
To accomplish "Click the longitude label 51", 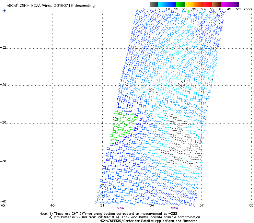I will (x=102, y=206).
